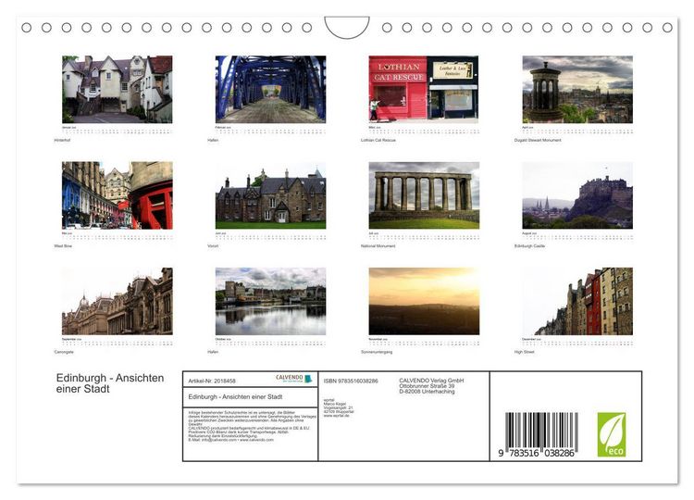
Task: Click the barcode 9 783516 038286
Action: pyautogui.click(x=538, y=434)
